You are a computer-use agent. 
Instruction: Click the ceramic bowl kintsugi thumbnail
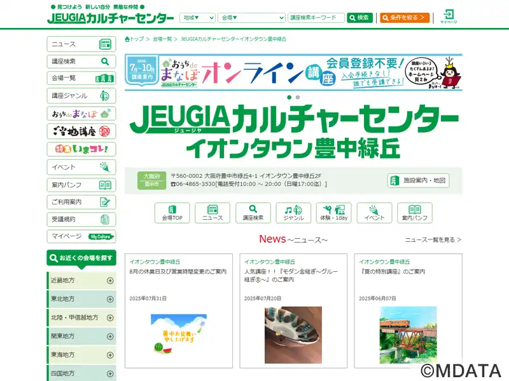pyautogui.click(x=293, y=335)
